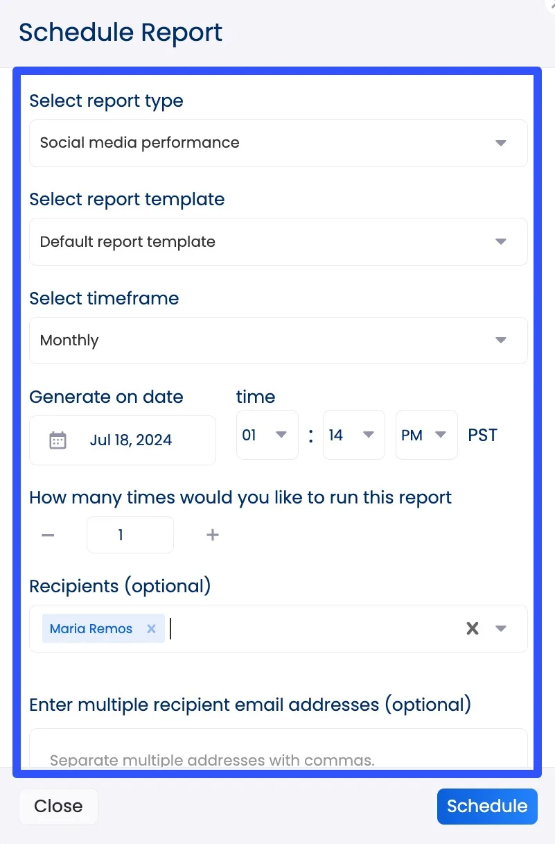Screen dimensions: 555x844
Task: Switch the PM period dropdown
Action: point(426,436)
